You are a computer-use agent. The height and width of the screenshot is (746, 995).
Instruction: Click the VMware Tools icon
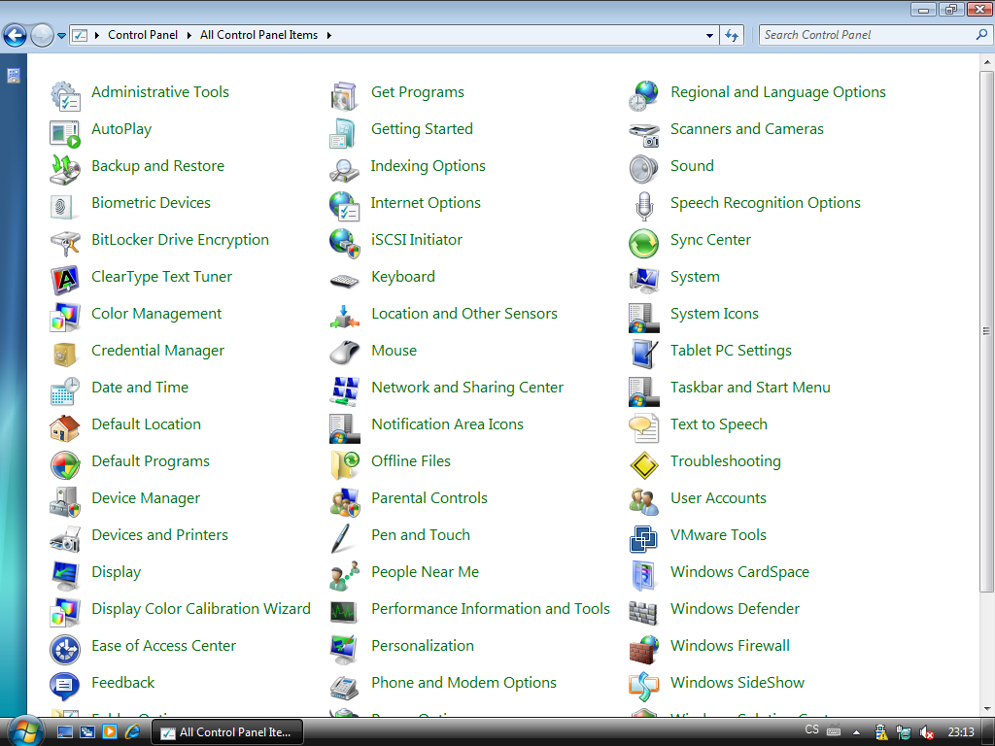[644, 538]
